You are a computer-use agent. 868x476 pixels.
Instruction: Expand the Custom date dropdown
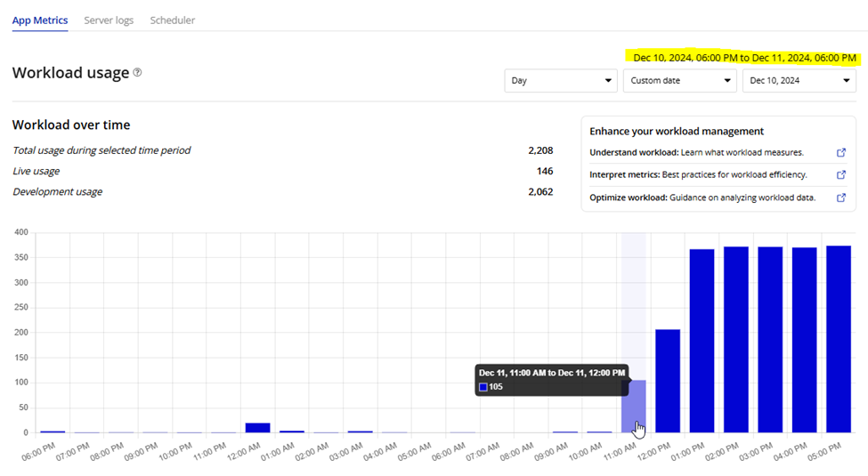[x=679, y=81]
